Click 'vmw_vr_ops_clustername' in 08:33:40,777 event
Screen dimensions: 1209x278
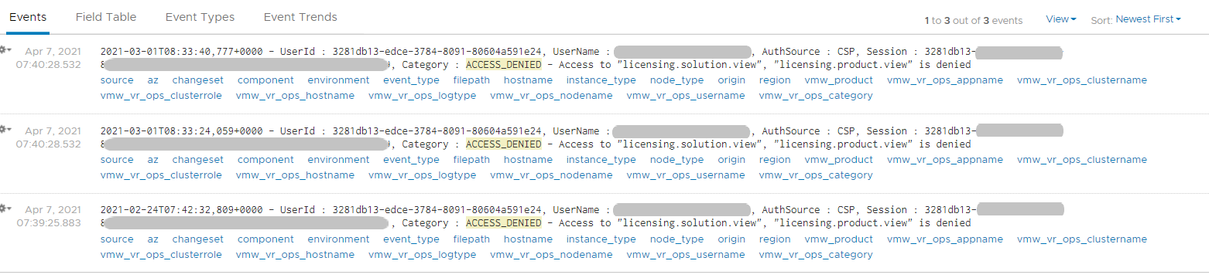click(x=1082, y=80)
